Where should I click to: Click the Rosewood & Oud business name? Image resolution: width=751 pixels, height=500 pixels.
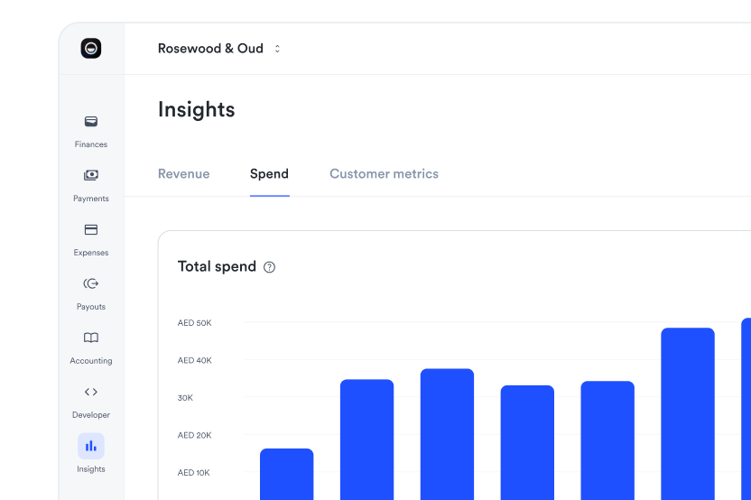point(210,49)
